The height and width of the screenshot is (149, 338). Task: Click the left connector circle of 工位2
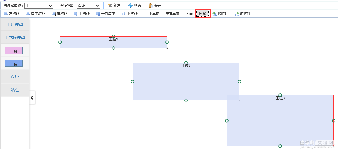coord(133,82)
